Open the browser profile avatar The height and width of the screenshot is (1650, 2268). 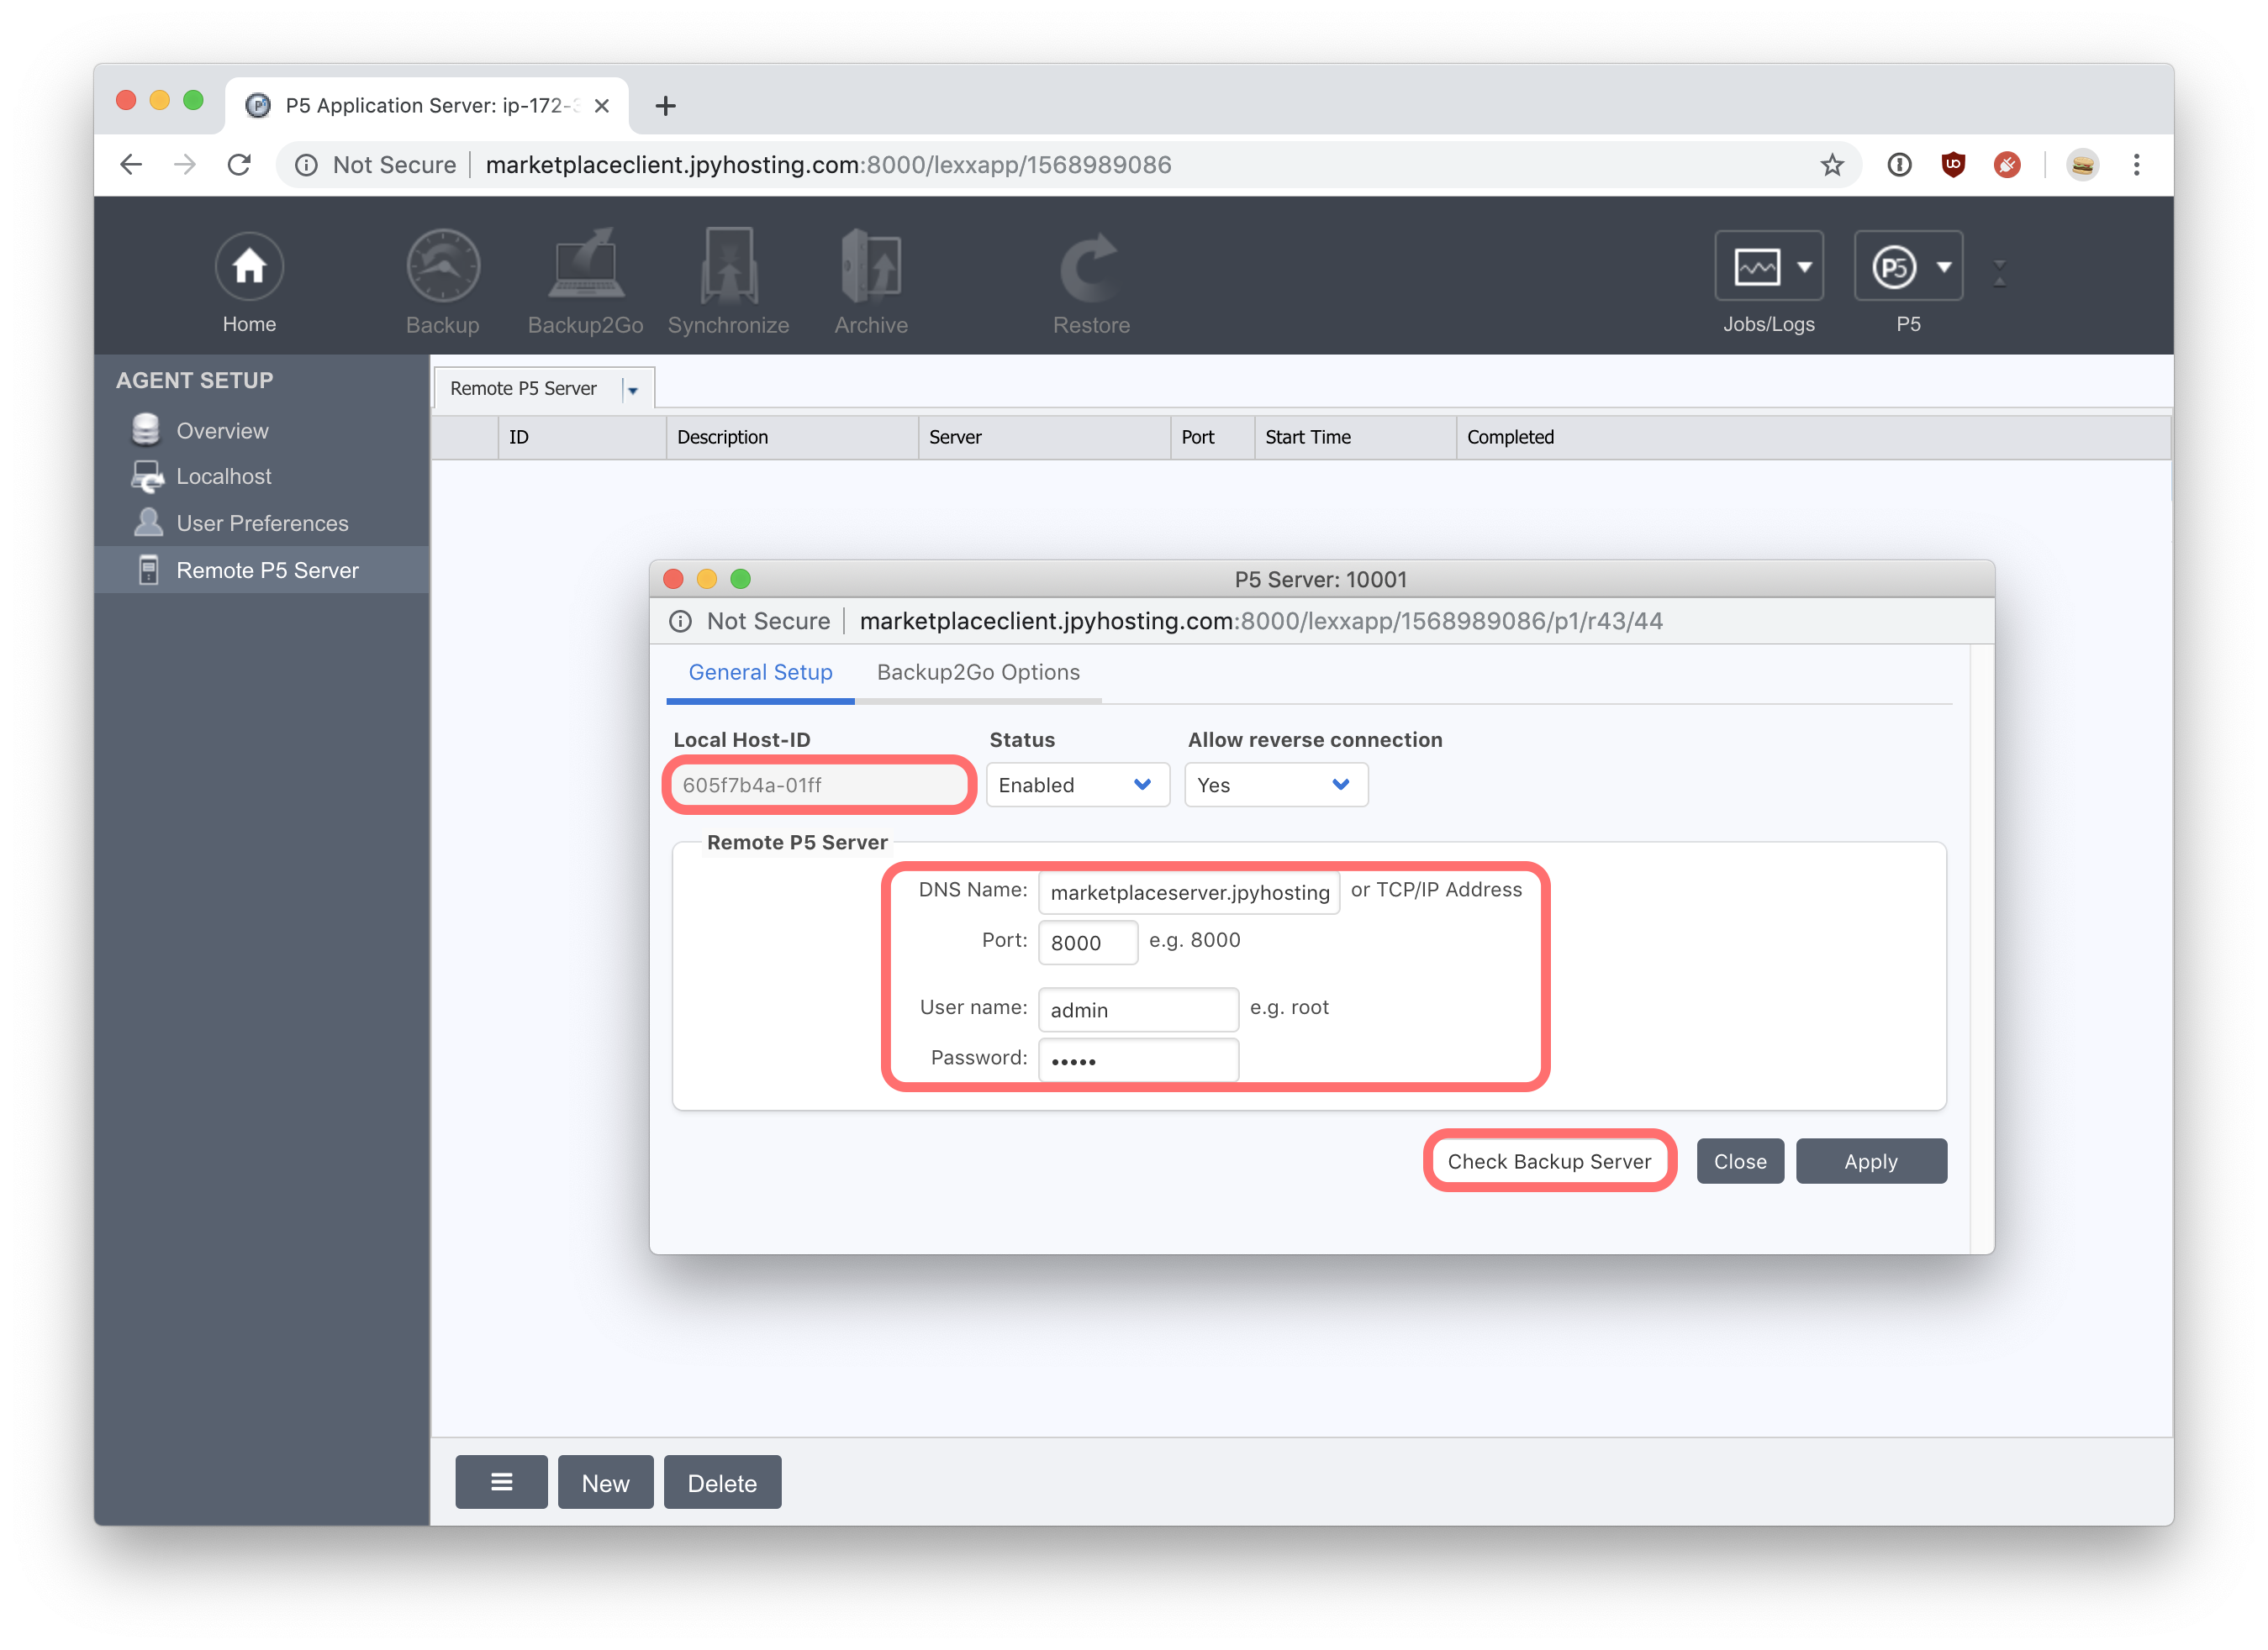click(x=2083, y=165)
